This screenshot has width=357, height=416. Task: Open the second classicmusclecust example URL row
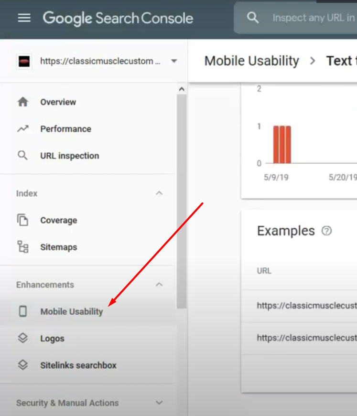pos(299,338)
